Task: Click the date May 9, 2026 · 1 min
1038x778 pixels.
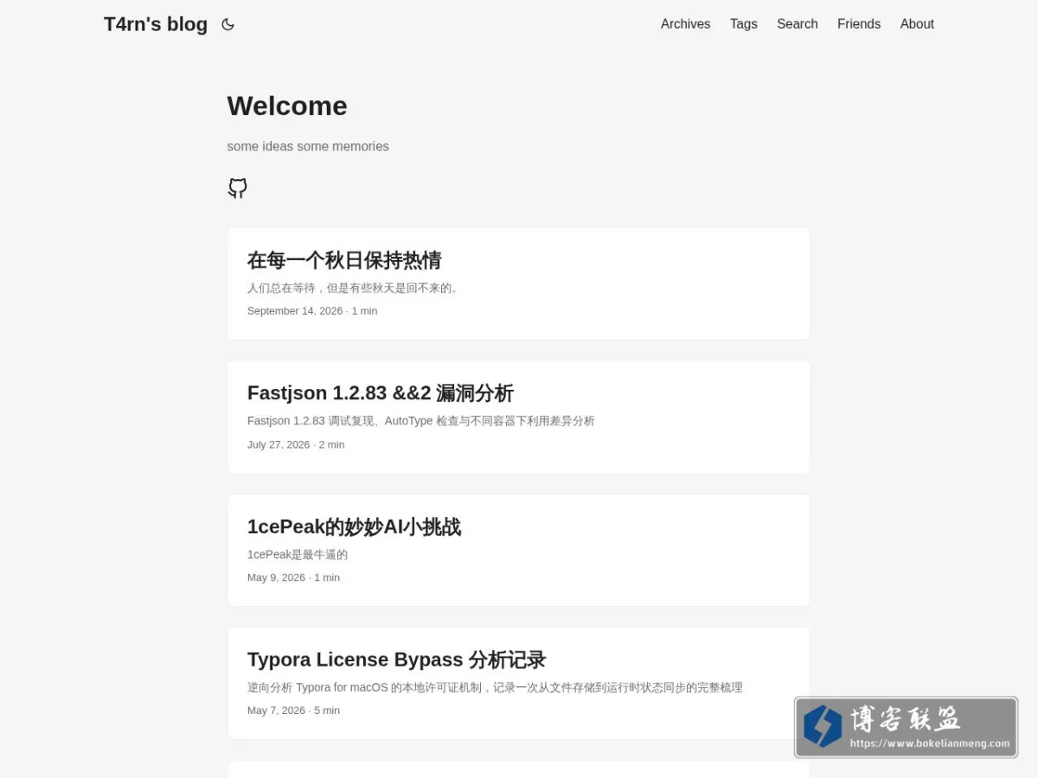Action: (293, 577)
